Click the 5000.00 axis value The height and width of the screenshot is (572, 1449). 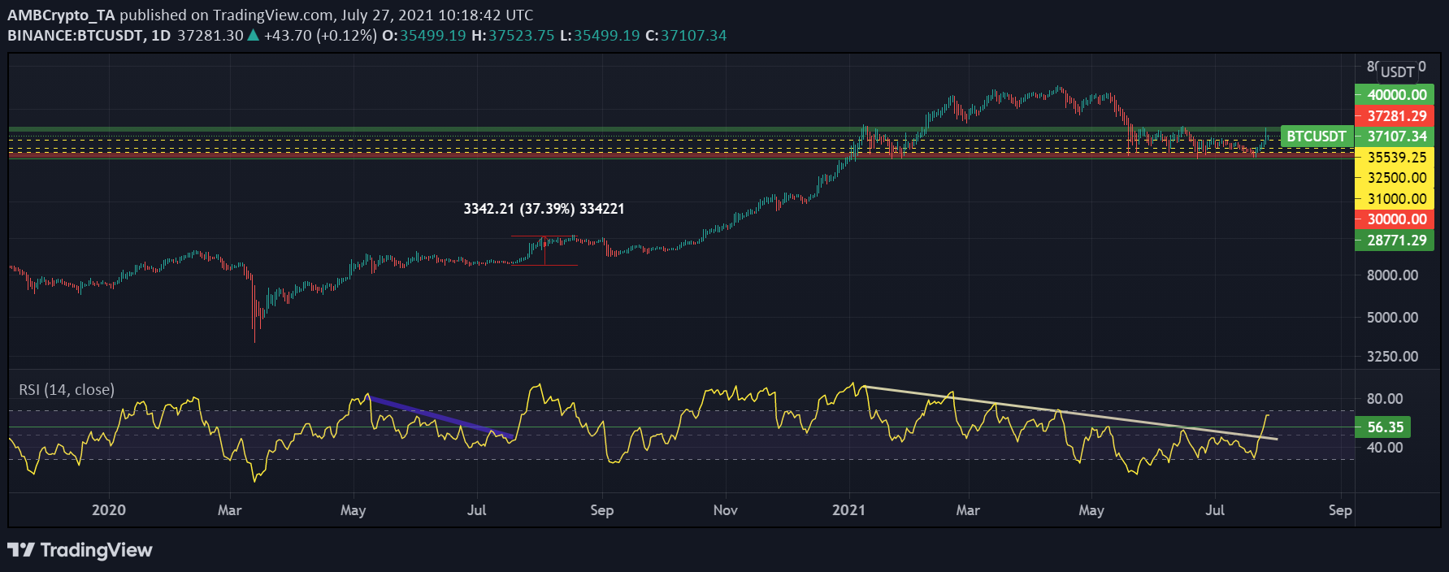1393,318
